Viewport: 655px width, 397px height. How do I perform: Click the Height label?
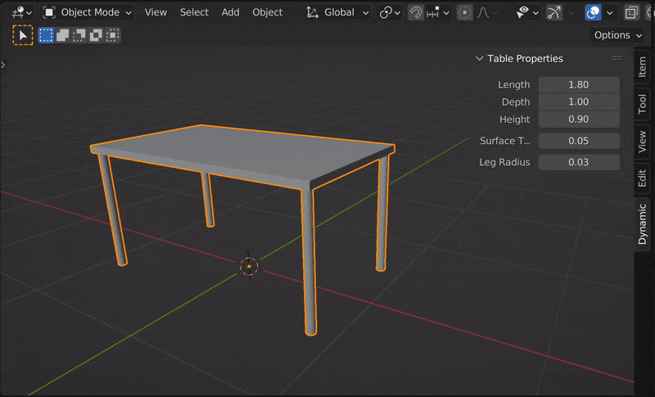515,120
